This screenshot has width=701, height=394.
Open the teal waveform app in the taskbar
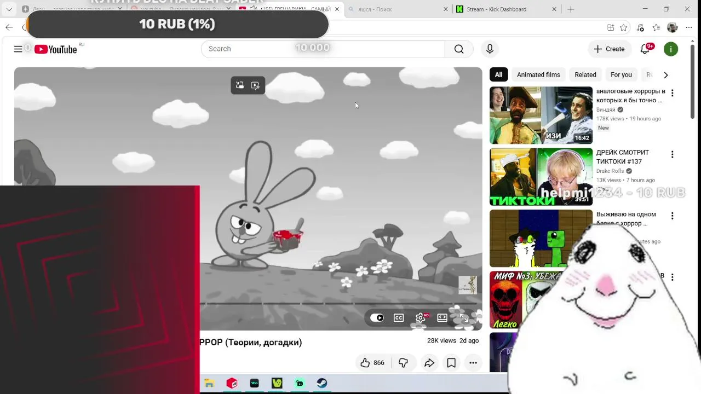point(255,384)
